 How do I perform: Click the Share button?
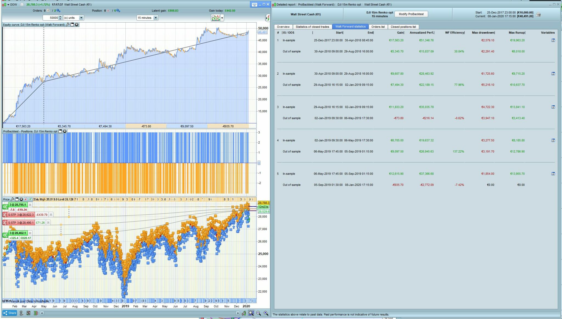tap(10, 313)
